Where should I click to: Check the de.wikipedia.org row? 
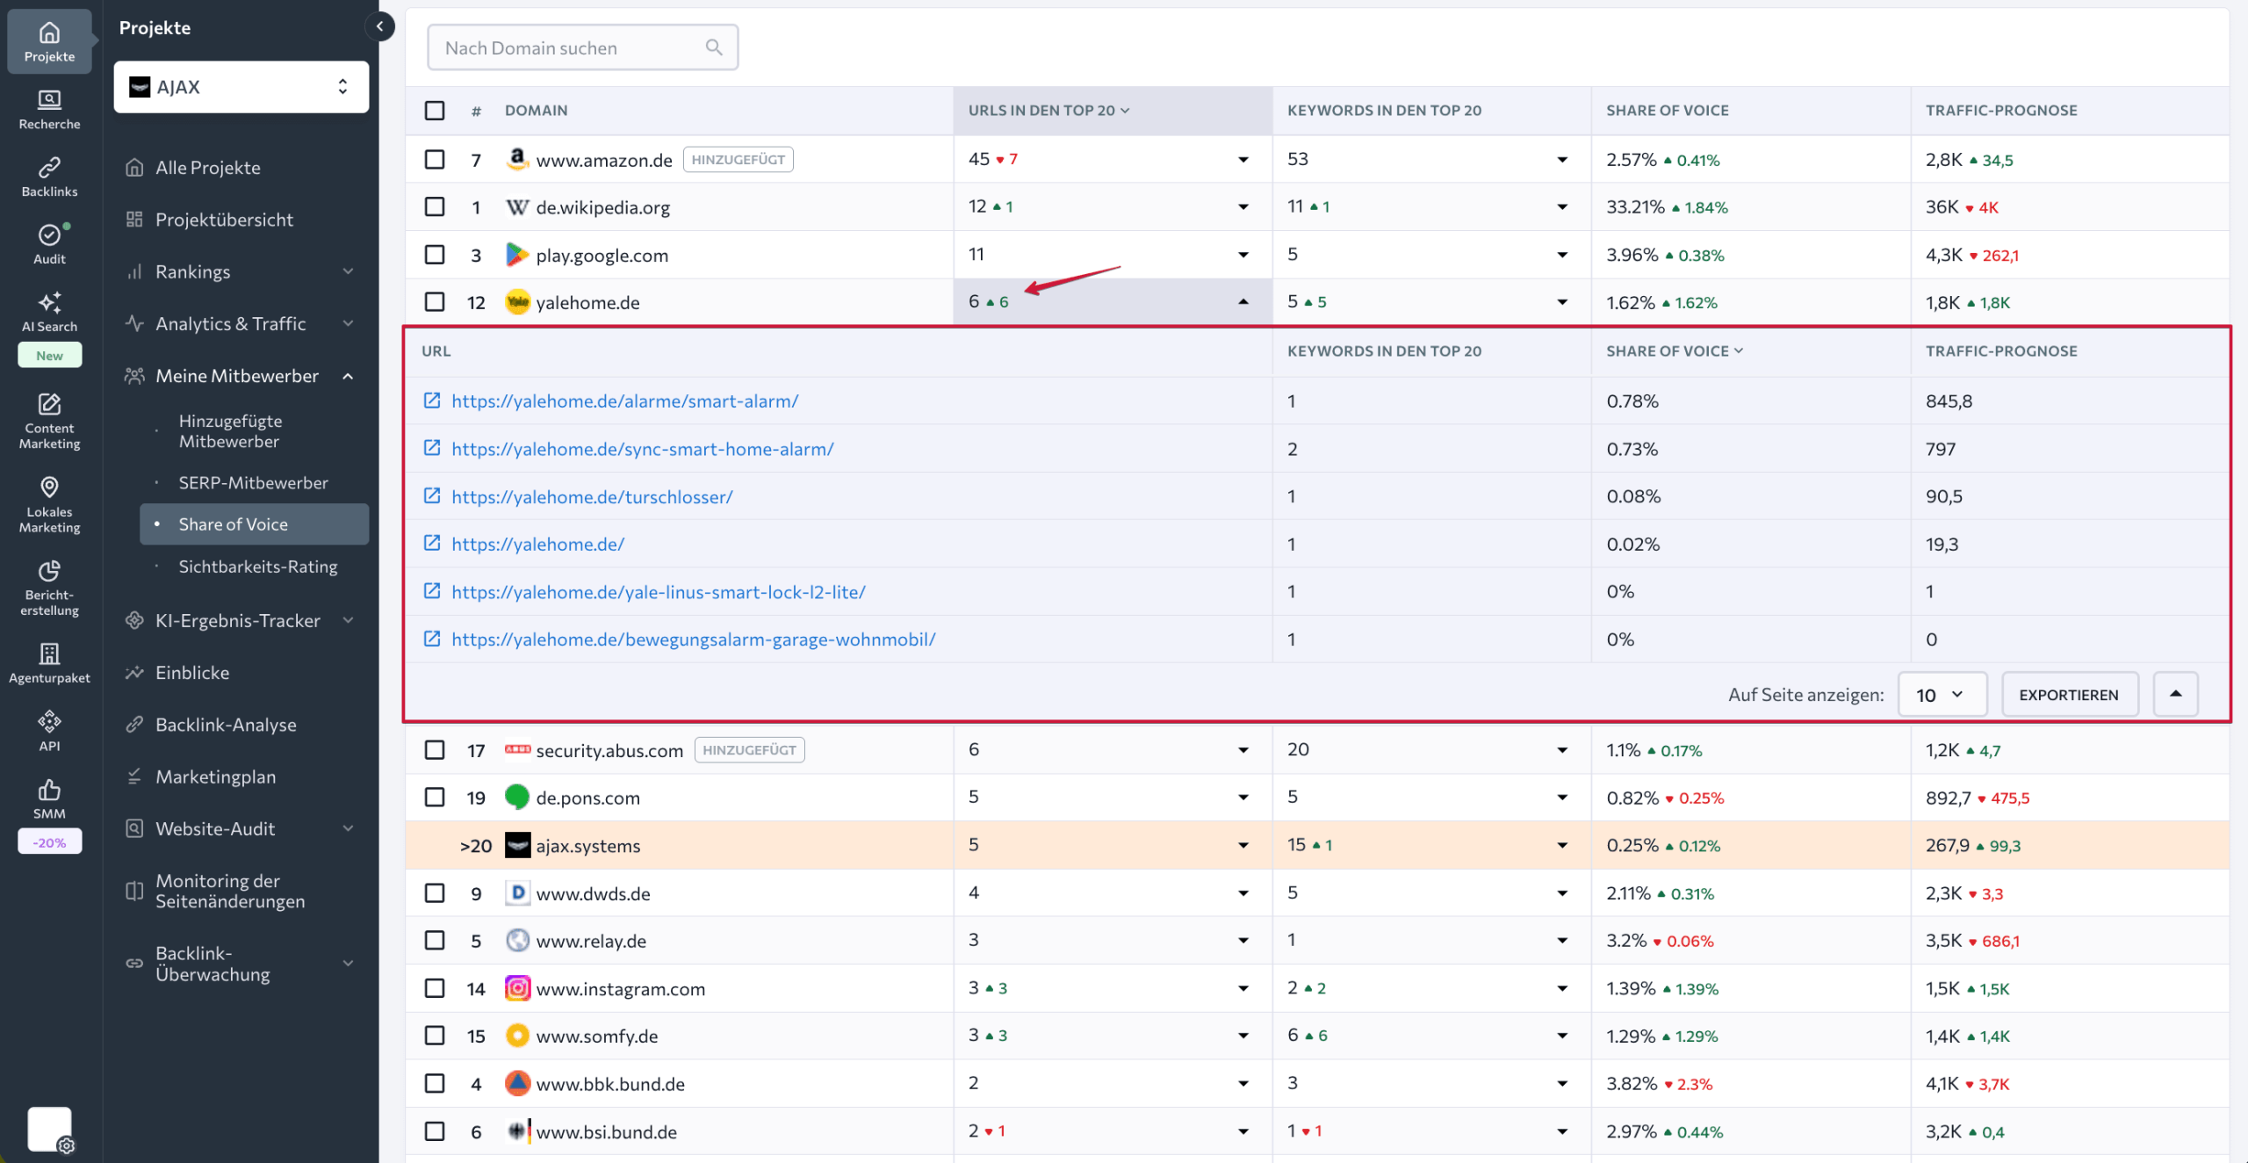435,206
